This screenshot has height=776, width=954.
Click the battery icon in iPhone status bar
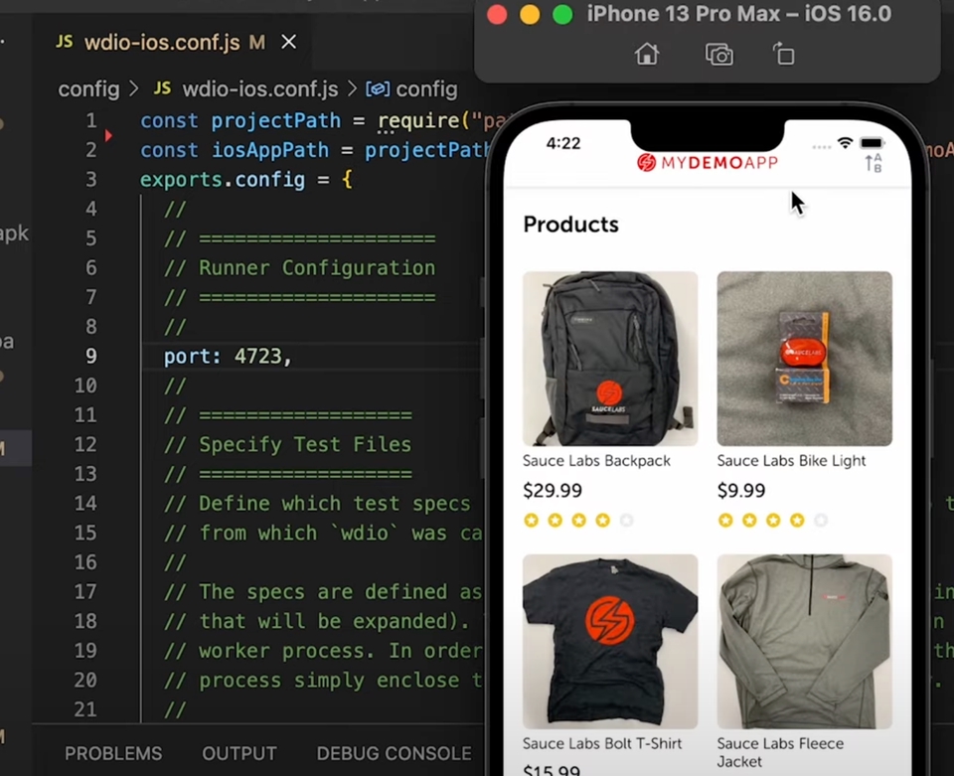click(872, 143)
